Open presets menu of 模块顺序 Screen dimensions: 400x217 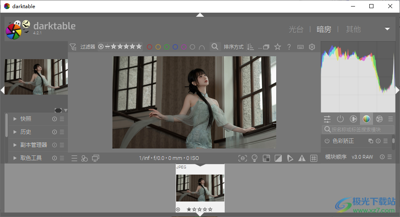pos(389,157)
